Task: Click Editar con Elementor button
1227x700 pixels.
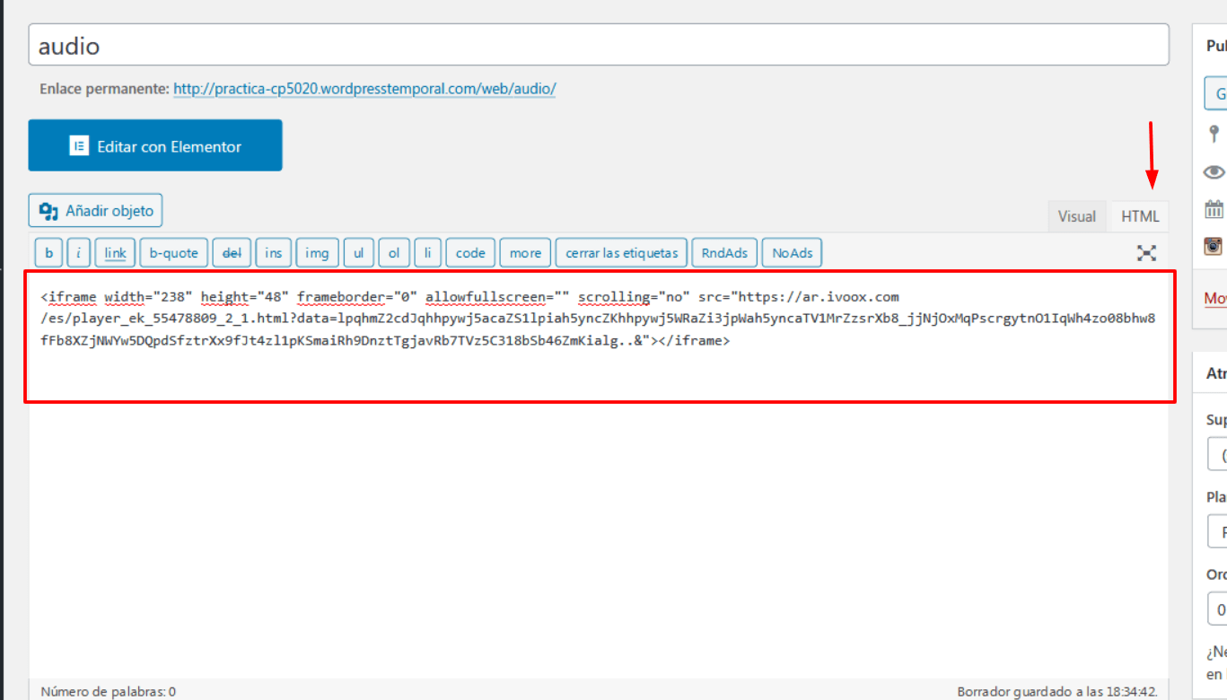Action: click(x=155, y=145)
